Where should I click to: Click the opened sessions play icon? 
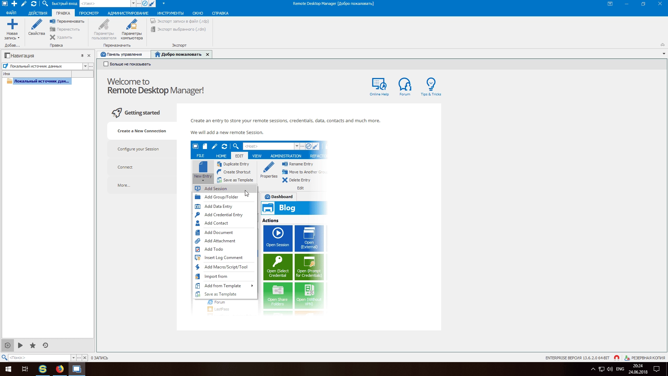click(20, 345)
